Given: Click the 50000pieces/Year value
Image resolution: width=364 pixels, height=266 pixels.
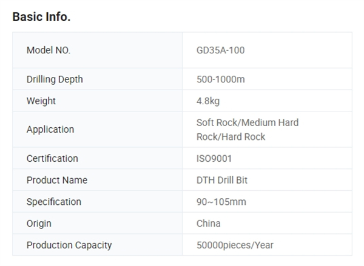Looking at the screenshot, I should click(235, 245).
